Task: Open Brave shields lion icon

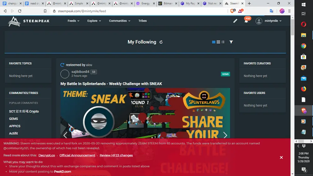Action: [233, 11]
